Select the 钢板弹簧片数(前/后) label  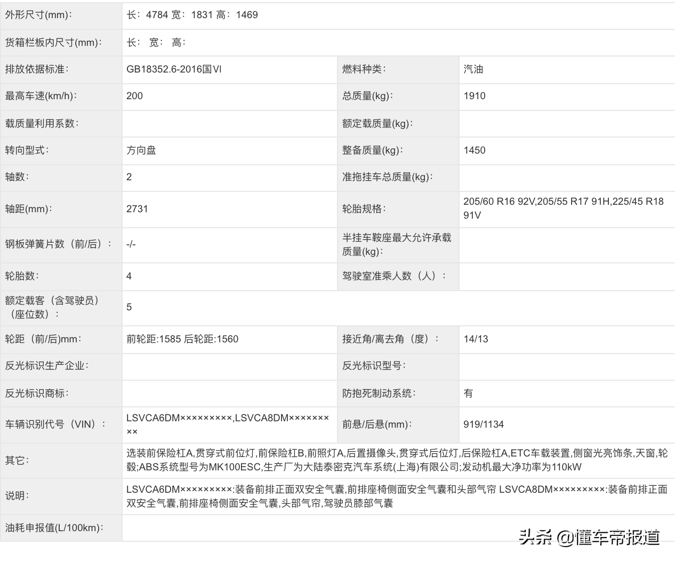59,244
